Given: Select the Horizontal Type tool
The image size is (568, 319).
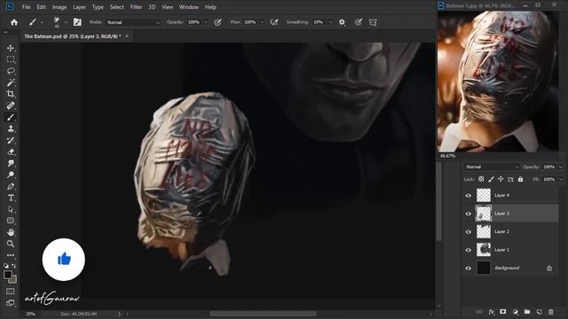Looking at the screenshot, I should coord(11,198).
